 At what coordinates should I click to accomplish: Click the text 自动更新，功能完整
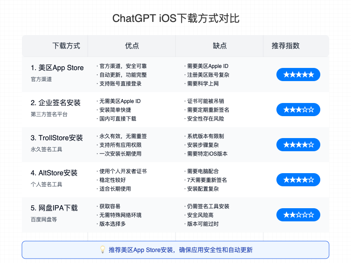(123, 75)
